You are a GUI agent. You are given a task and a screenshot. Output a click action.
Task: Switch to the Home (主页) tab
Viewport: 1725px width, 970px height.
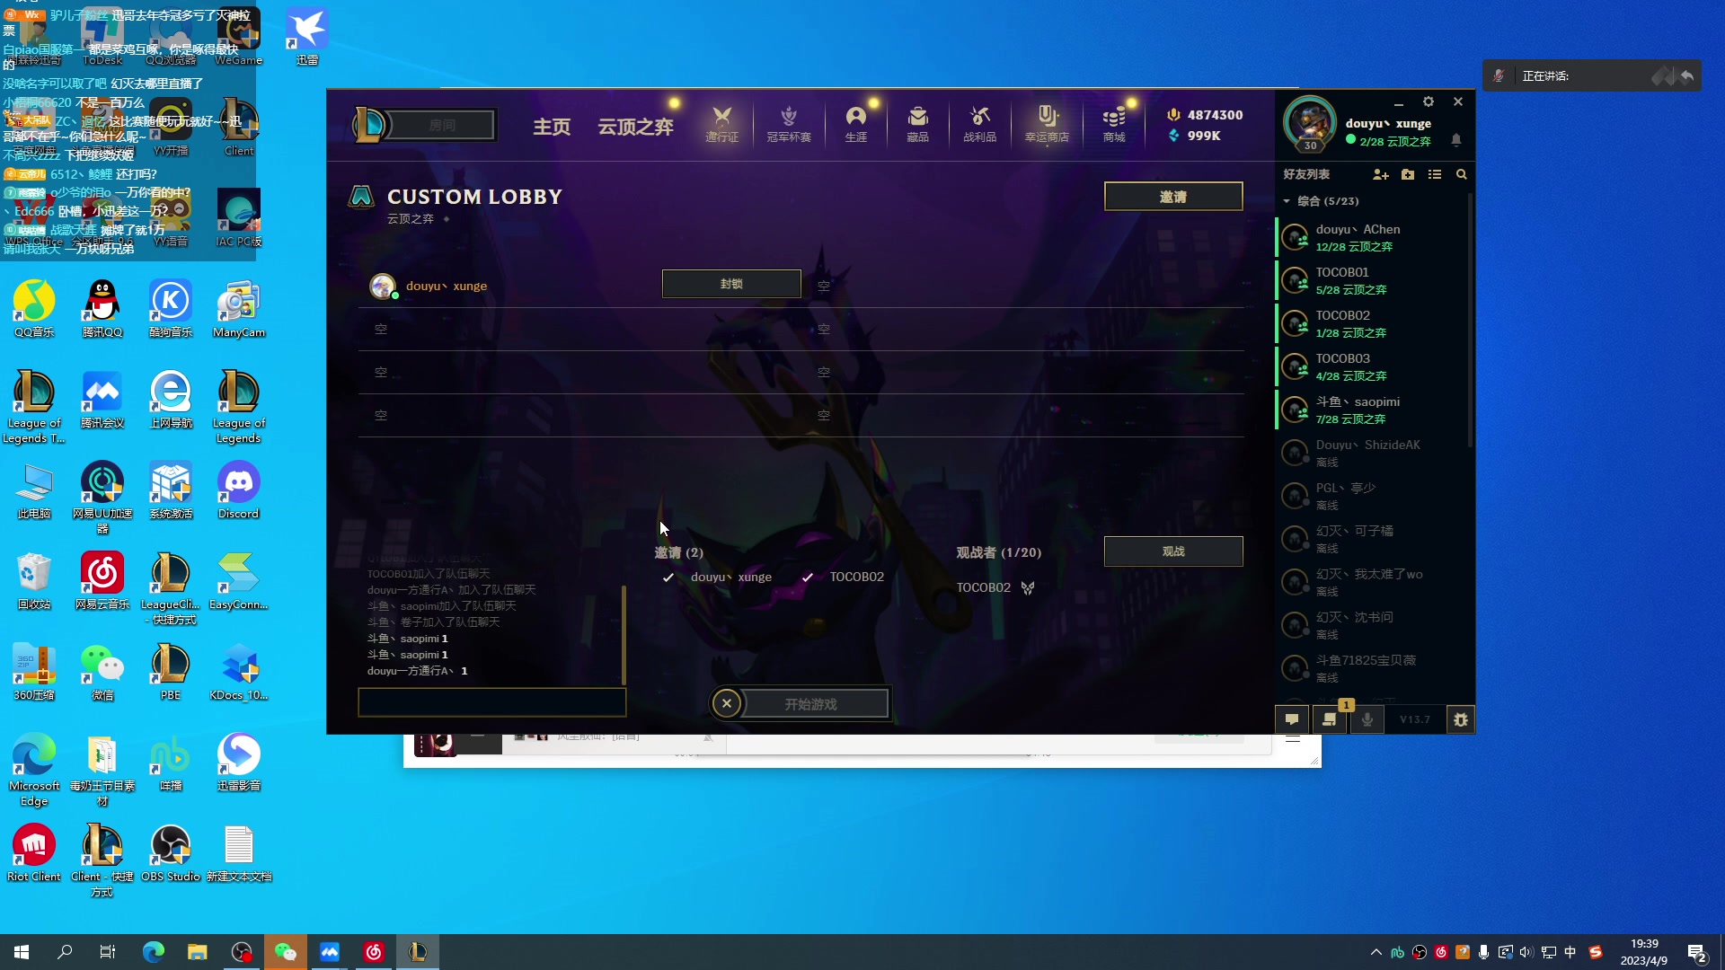(x=552, y=127)
